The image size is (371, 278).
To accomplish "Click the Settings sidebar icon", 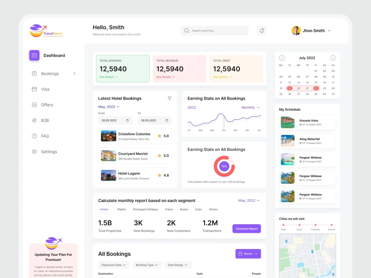I will (x=35, y=151).
